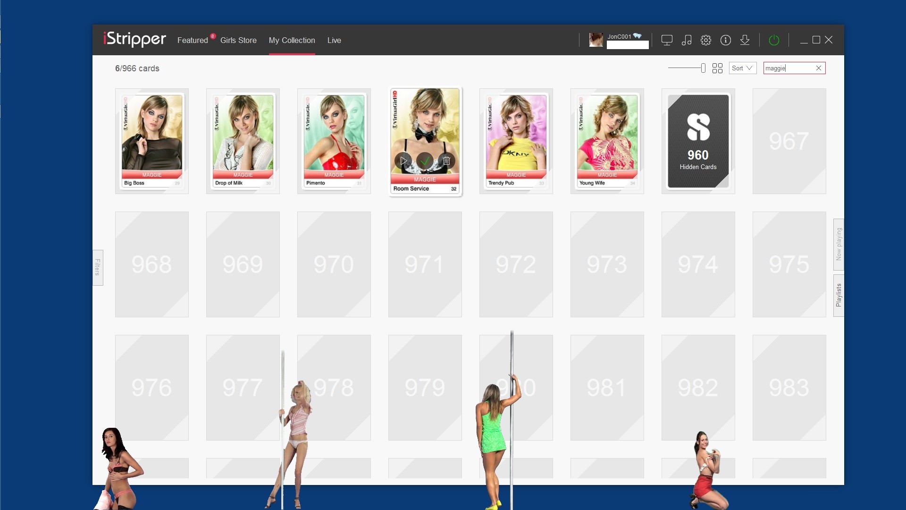This screenshot has height=510, width=906.
Task: Select the Big Boss card thumbnail
Action: pos(152,141)
